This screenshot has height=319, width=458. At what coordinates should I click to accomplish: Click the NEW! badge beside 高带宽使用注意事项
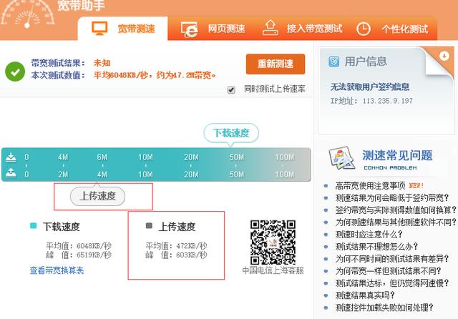[x=416, y=185]
